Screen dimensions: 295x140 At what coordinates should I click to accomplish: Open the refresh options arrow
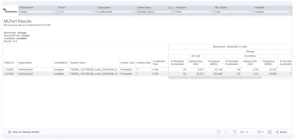247,132
